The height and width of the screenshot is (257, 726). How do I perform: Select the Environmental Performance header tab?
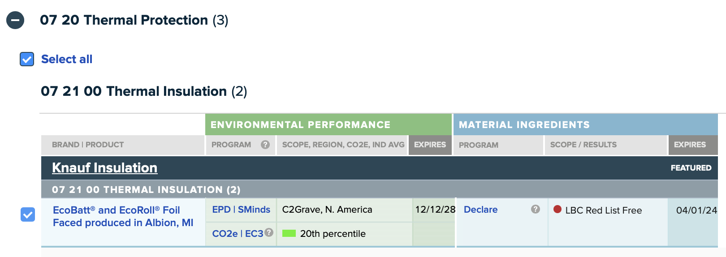coord(328,124)
